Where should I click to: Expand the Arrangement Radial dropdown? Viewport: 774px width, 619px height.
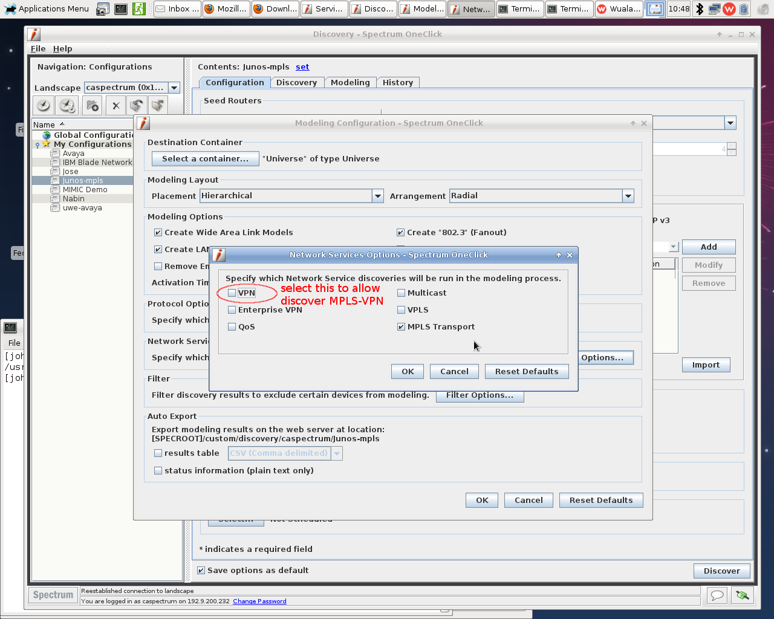tap(628, 196)
